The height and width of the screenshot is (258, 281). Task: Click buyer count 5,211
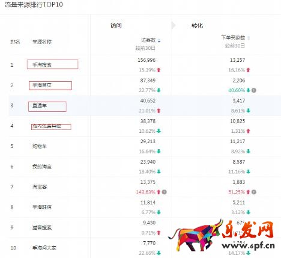pyautogui.click(x=239, y=203)
